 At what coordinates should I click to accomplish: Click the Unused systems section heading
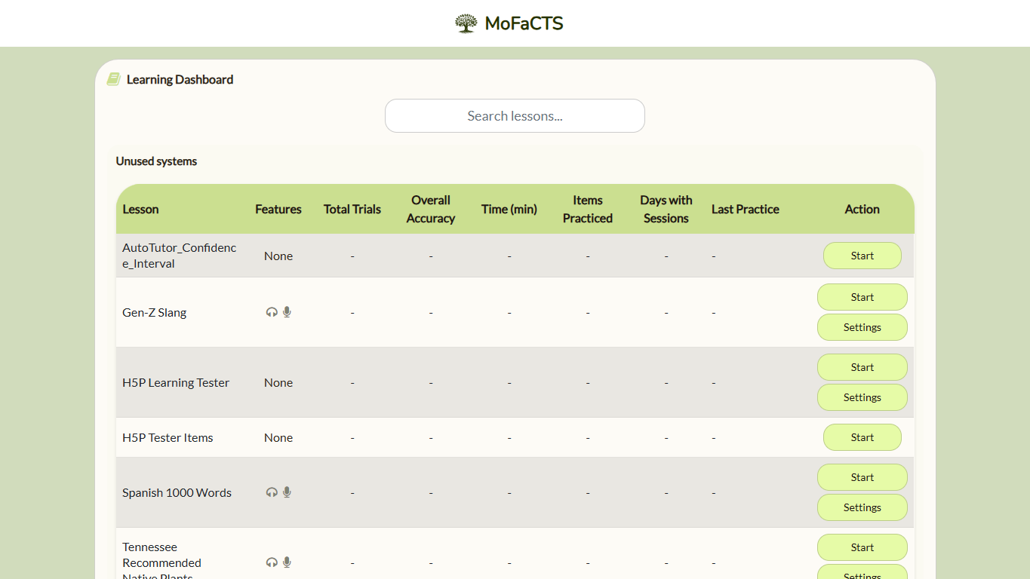tap(156, 161)
